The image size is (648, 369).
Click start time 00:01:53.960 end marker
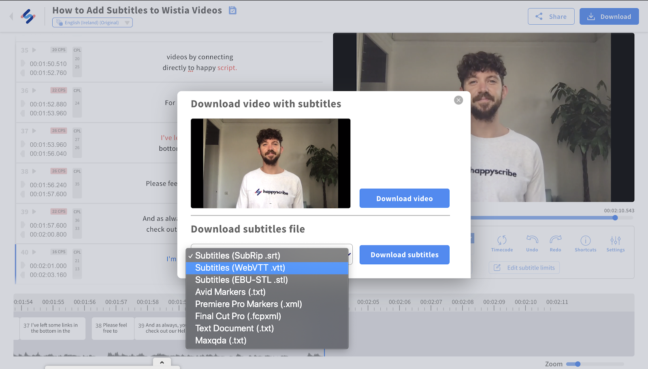pos(48,113)
